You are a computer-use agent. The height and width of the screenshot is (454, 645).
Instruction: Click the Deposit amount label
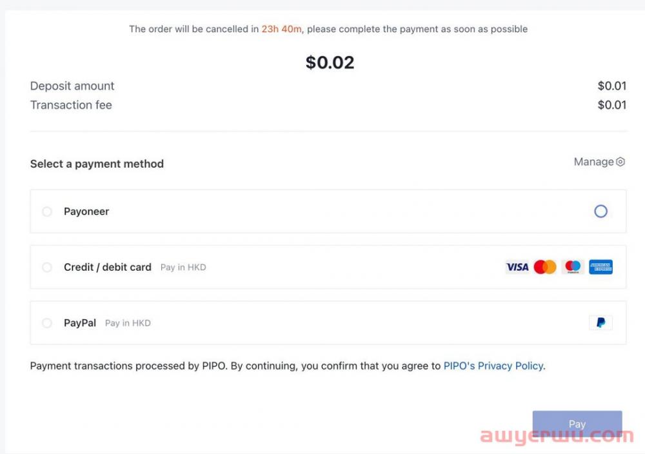[x=72, y=86]
